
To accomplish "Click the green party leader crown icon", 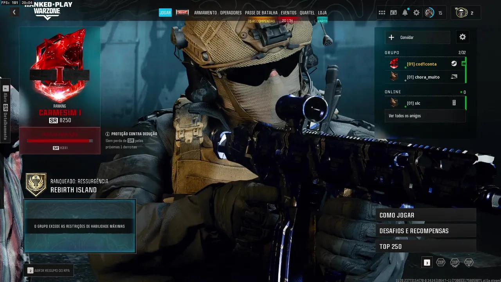I will [x=463, y=63].
